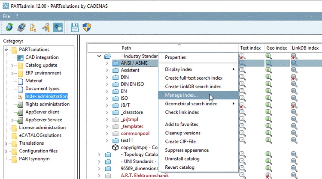The image size is (322, 179).
Task: Expand the Translations tree node
Action: click(x=6, y=143)
